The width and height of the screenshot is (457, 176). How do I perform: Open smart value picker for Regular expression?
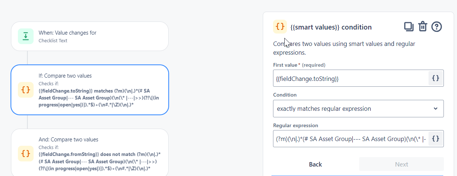[x=435, y=139]
